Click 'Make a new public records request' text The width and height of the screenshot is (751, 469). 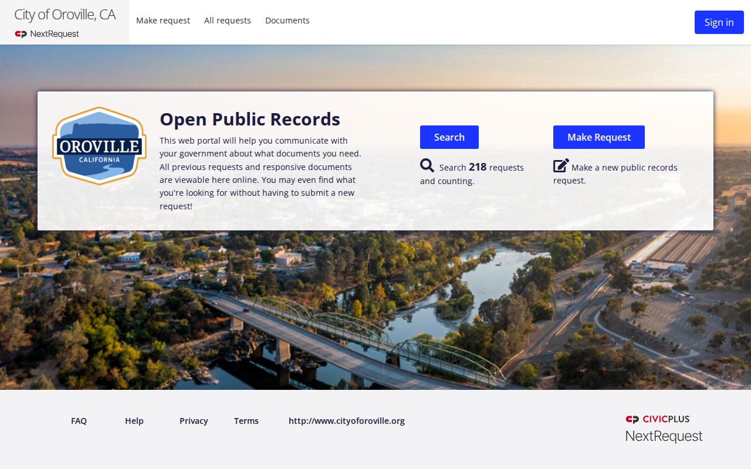[x=615, y=174]
